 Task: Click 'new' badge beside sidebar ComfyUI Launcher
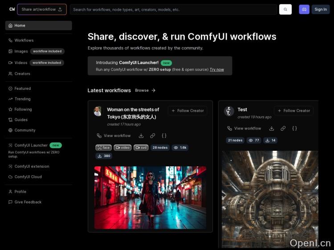(x=56, y=145)
